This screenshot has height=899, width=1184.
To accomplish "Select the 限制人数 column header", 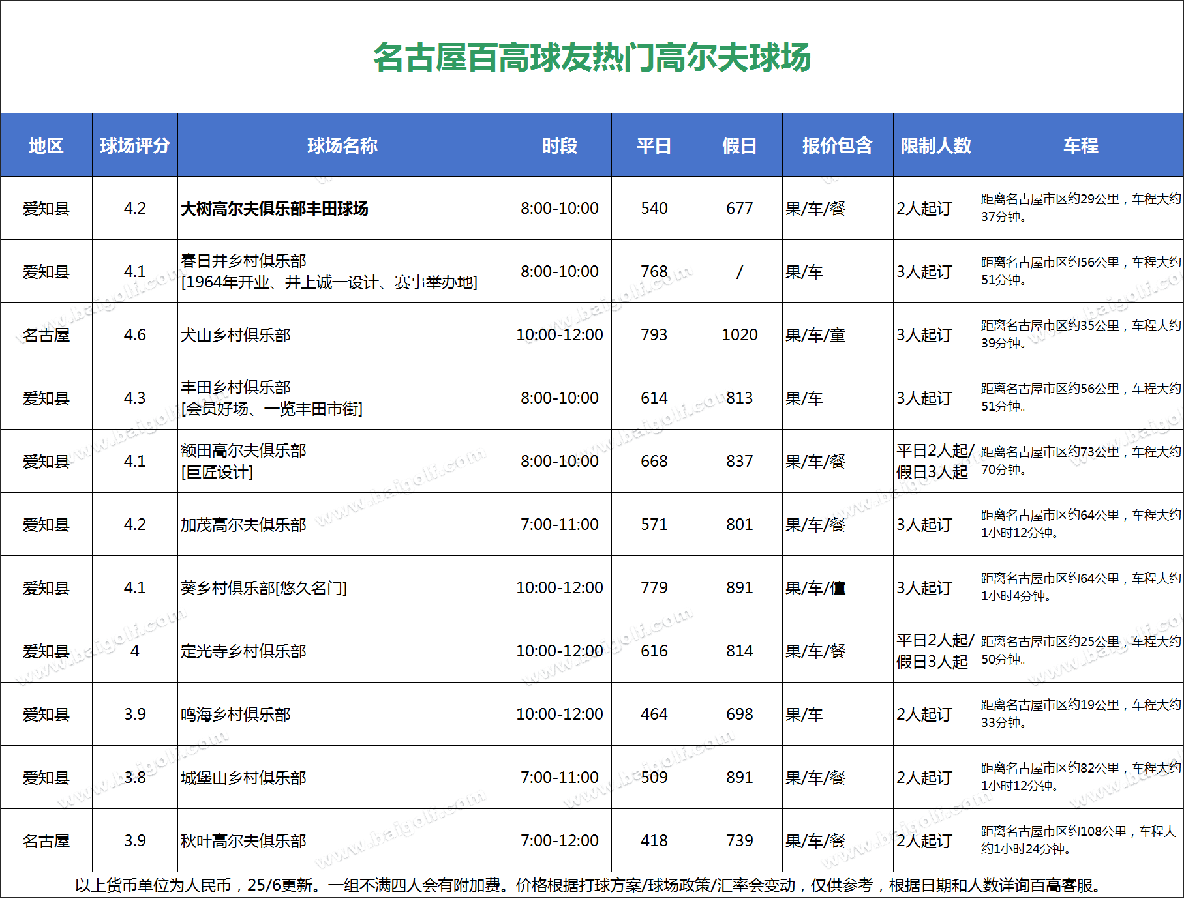I will [936, 145].
